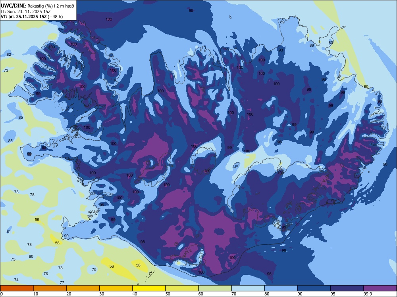Viewport: 397px width, 297px height.
Task: Click the bright yellow 40–50 legend swatch
Action: click(149, 288)
